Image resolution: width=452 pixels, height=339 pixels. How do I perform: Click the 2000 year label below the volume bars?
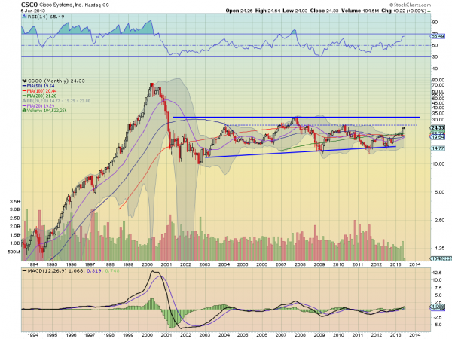pyautogui.click(x=148, y=264)
